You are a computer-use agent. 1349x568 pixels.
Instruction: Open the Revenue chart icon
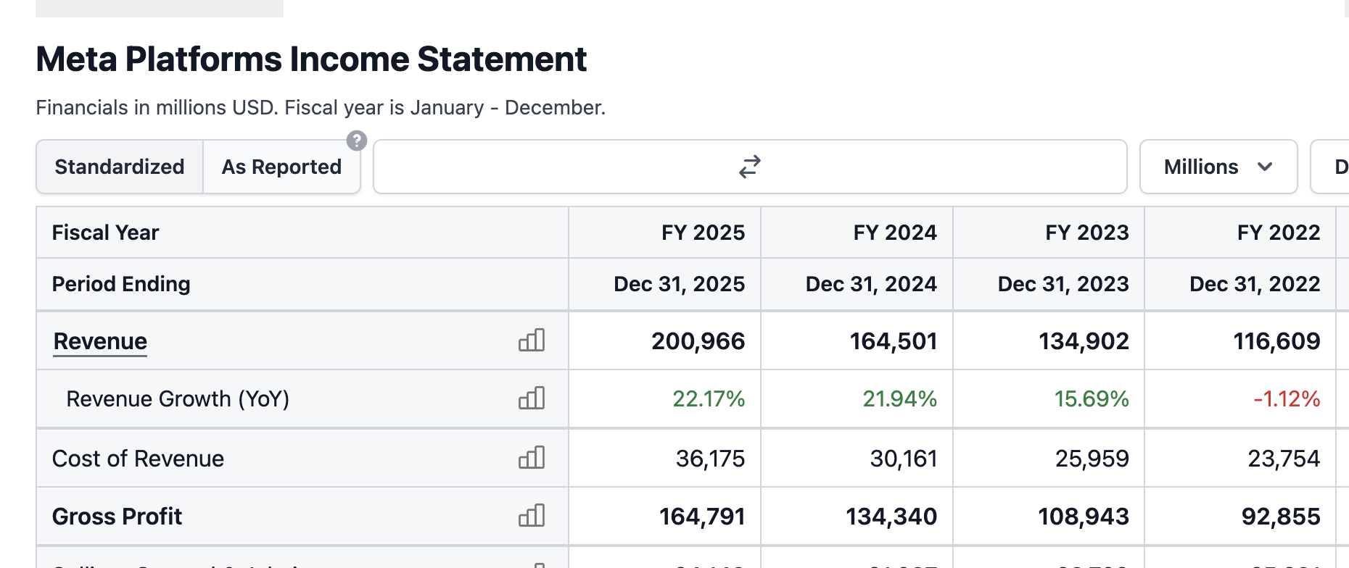click(532, 341)
